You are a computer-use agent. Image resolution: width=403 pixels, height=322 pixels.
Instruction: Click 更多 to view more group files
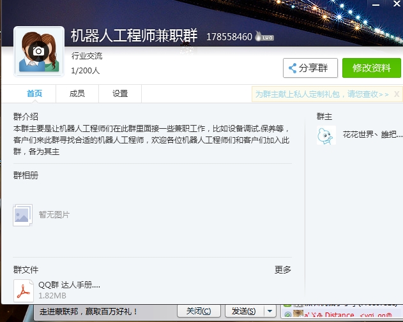[282, 270]
